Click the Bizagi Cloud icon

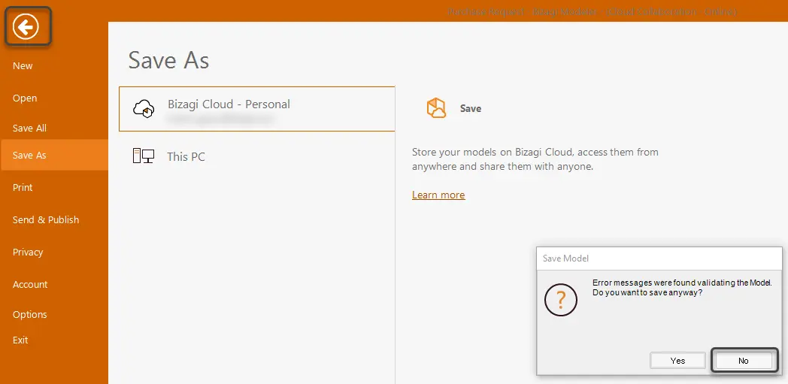pos(144,108)
